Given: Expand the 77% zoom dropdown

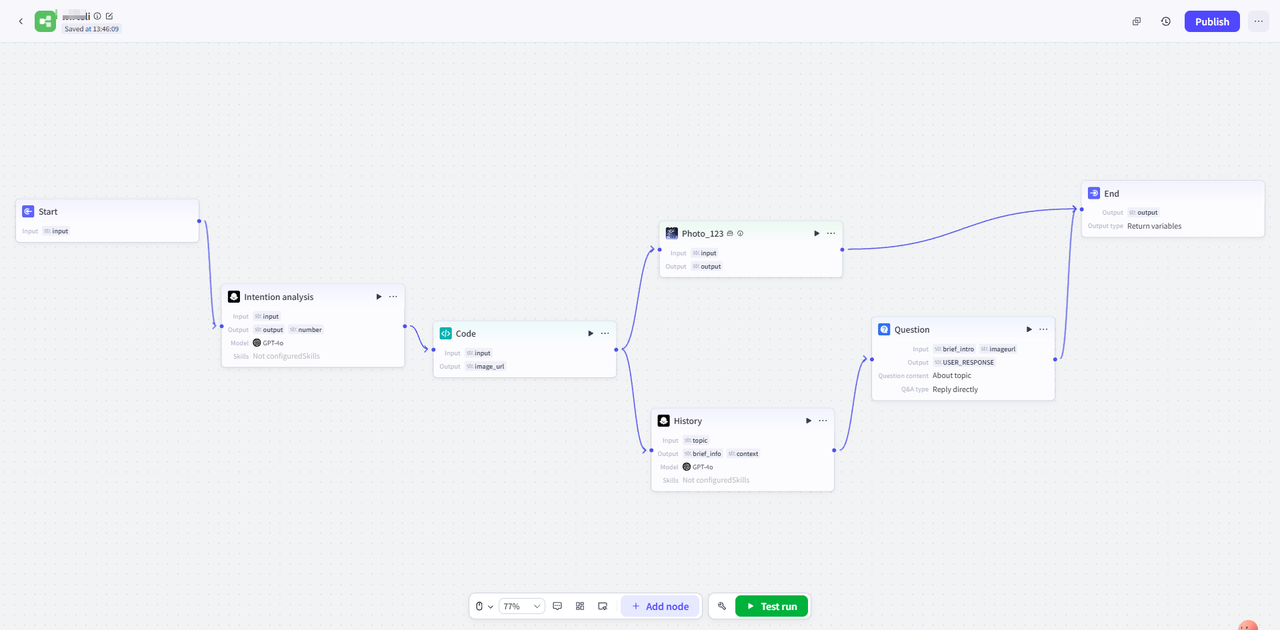Looking at the screenshot, I should click(x=522, y=606).
